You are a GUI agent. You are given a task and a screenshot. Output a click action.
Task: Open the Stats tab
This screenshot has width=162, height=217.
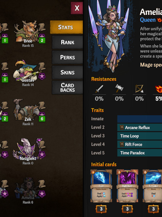(66, 27)
